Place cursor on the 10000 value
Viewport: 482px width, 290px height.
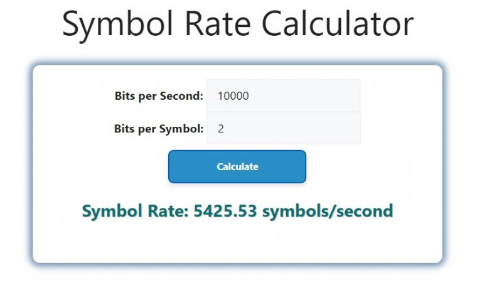[x=233, y=96]
